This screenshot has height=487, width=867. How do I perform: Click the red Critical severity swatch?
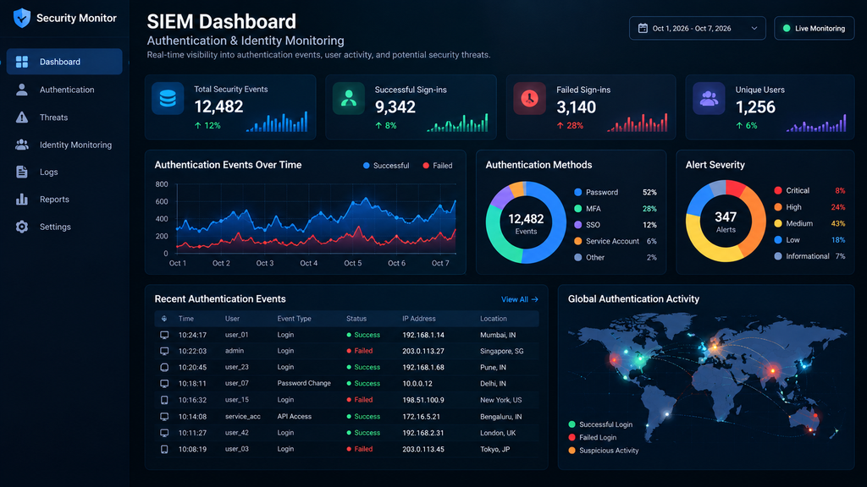(778, 190)
